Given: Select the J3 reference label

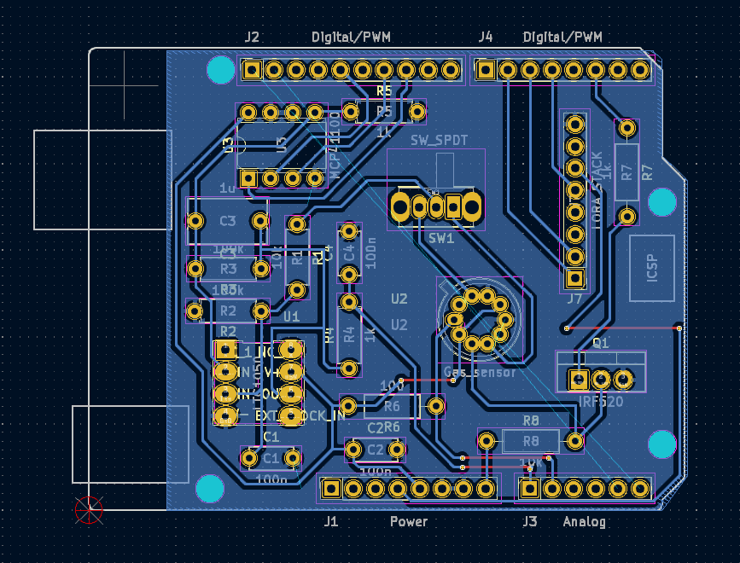Looking at the screenshot, I should [530, 521].
